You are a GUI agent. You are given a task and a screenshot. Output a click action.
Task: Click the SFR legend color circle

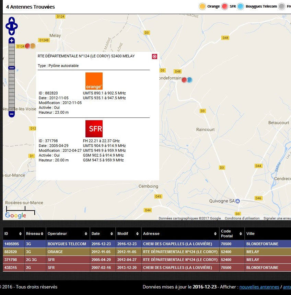coord(225,7)
